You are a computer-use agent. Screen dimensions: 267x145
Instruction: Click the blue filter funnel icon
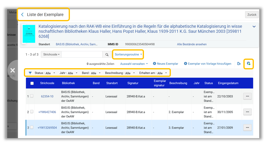coord(30,73)
